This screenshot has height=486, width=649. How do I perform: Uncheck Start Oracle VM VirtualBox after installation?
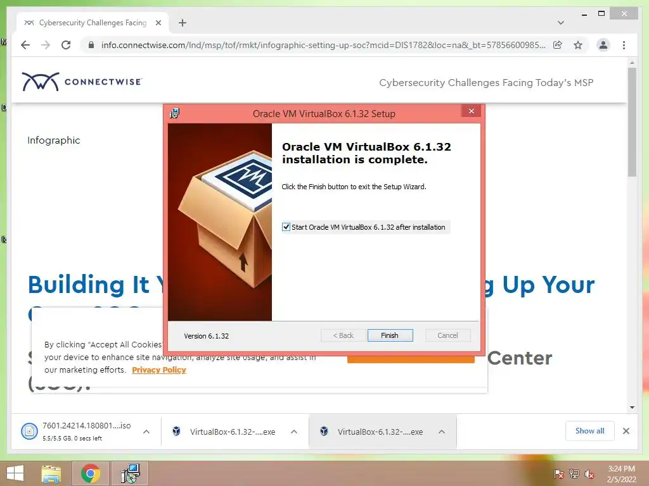pyautogui.click(x=286, y=227)
